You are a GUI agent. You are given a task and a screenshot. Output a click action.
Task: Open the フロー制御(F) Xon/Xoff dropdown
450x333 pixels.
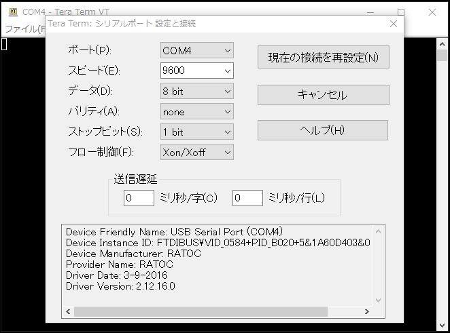[x=197, y=152]
